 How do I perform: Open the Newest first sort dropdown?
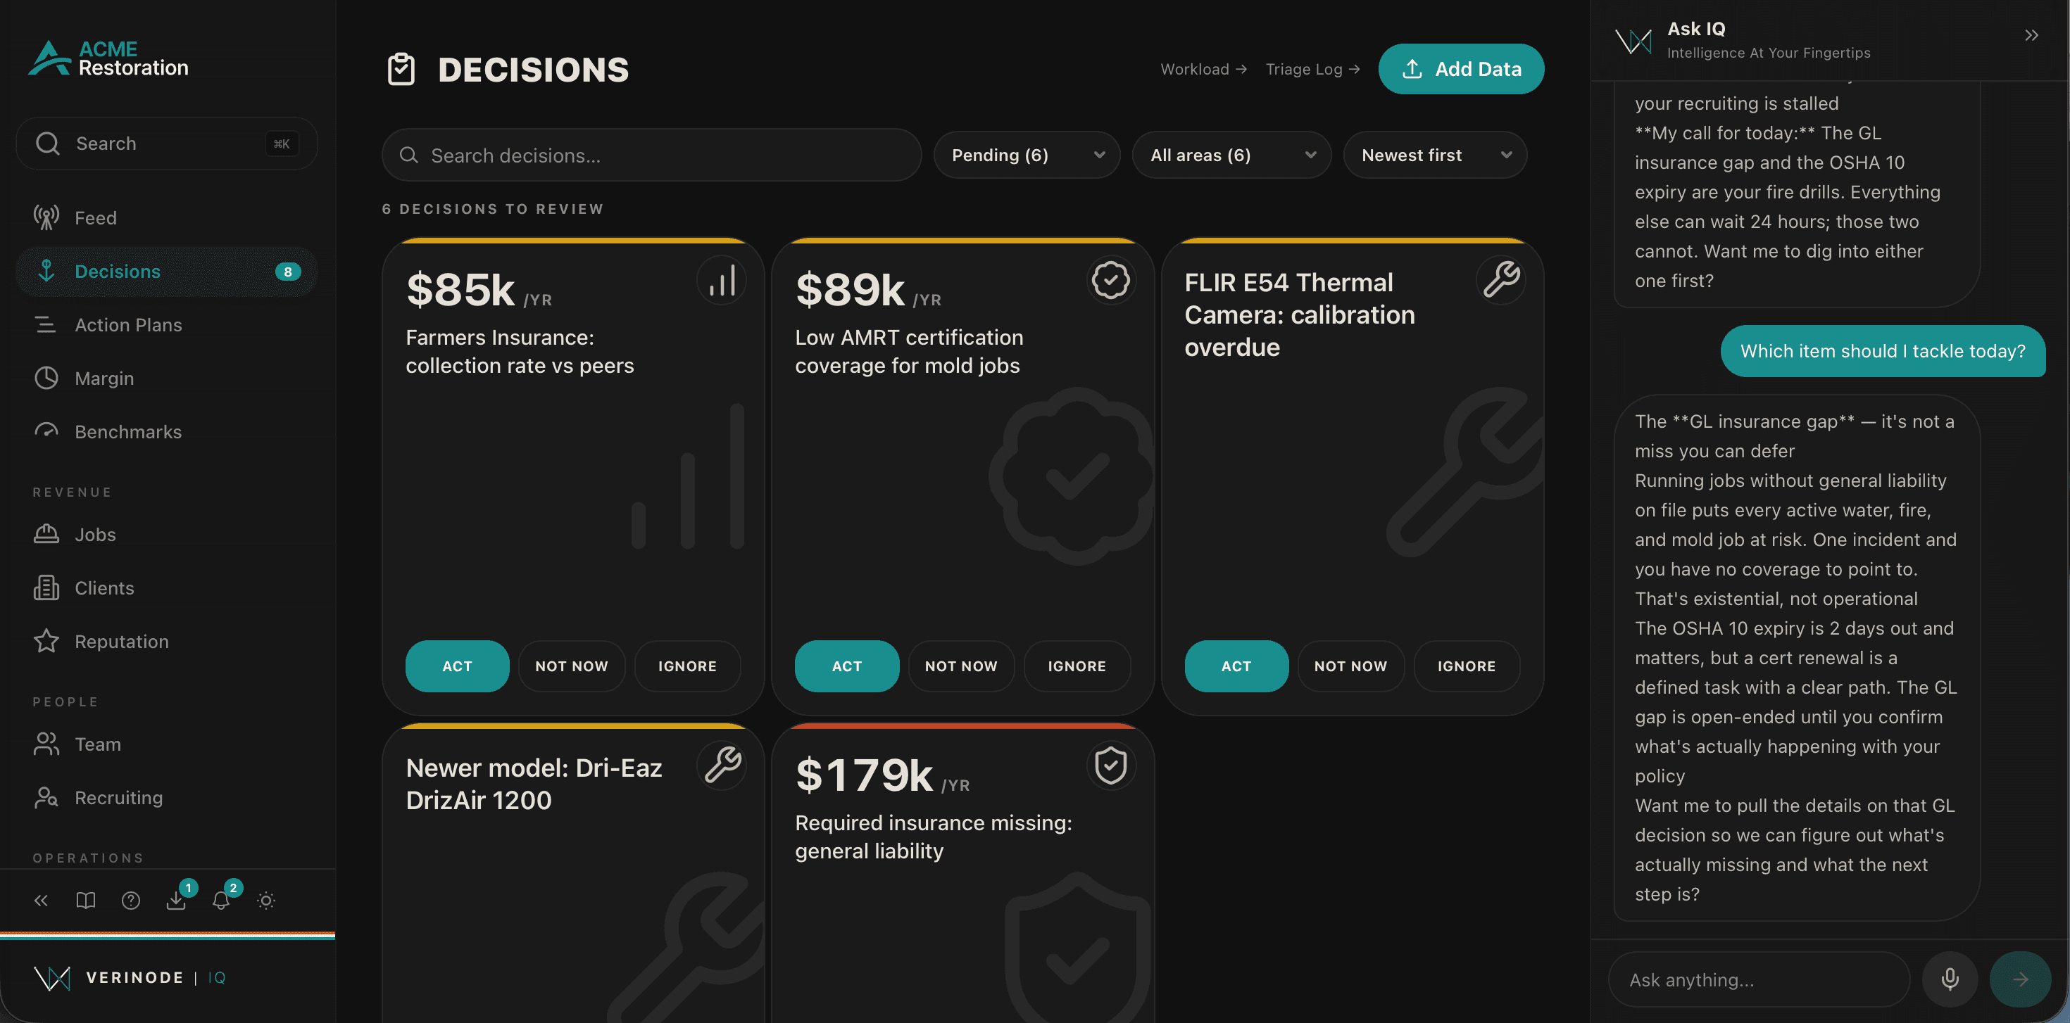pos(1435,155)
